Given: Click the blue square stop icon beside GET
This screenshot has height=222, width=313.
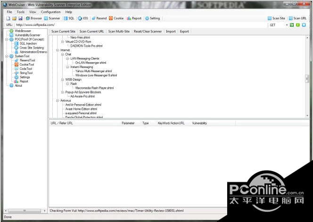Looking at the screenshot, I should [x=304, y=25].
